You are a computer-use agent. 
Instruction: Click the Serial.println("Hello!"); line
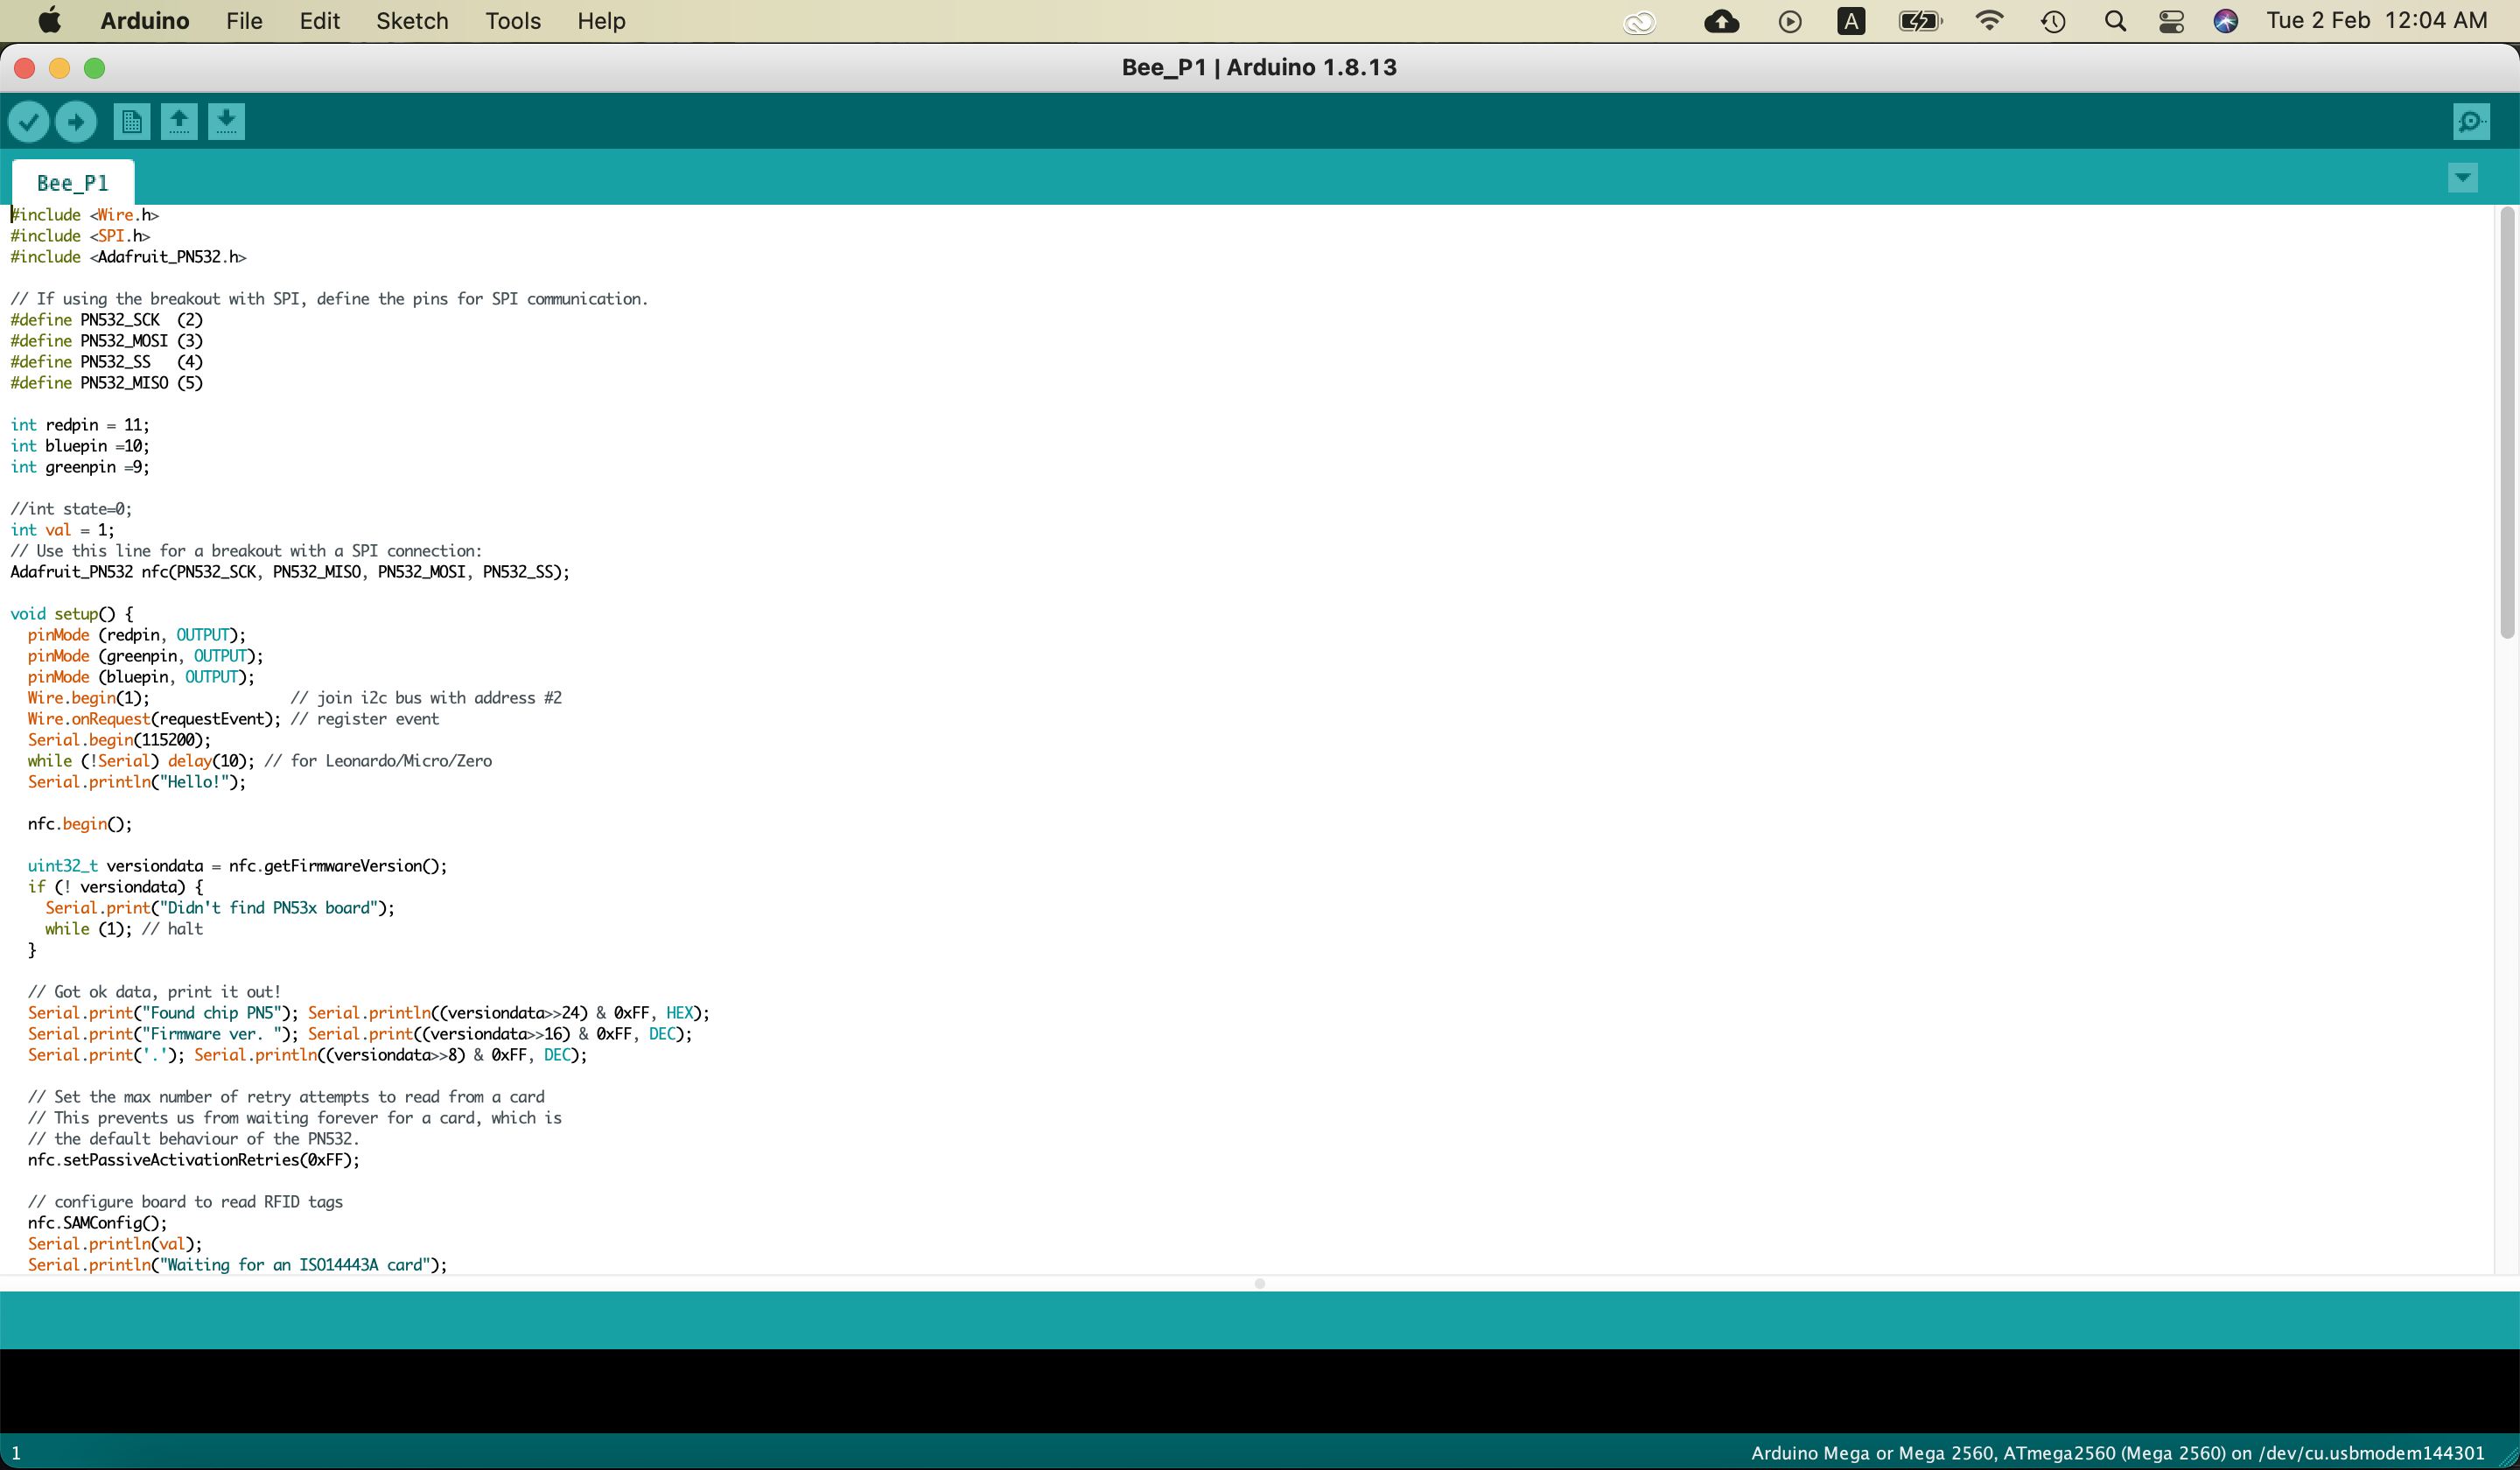pyautogui.click(x=137, y=782)
